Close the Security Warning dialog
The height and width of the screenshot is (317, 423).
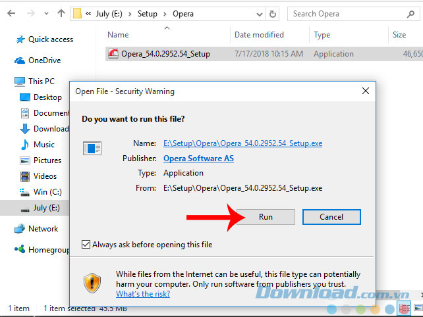[x=366, y=91]
